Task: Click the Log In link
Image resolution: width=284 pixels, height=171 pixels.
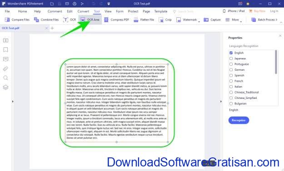Action: (274, 11)
